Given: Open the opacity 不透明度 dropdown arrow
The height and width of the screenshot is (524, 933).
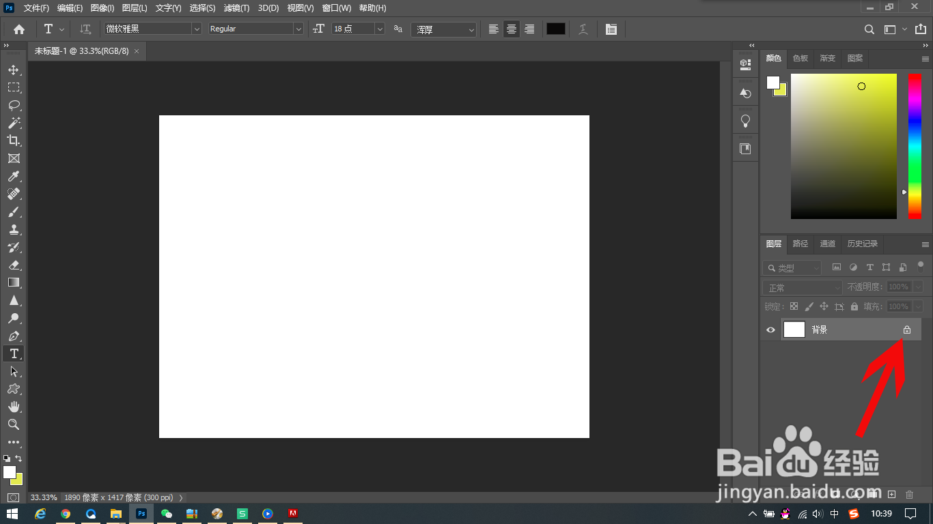Looking at the screenshot, I should (918, 287).
